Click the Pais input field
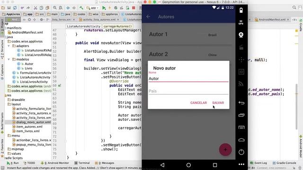 pyautogui.click(x=188, y=91)
